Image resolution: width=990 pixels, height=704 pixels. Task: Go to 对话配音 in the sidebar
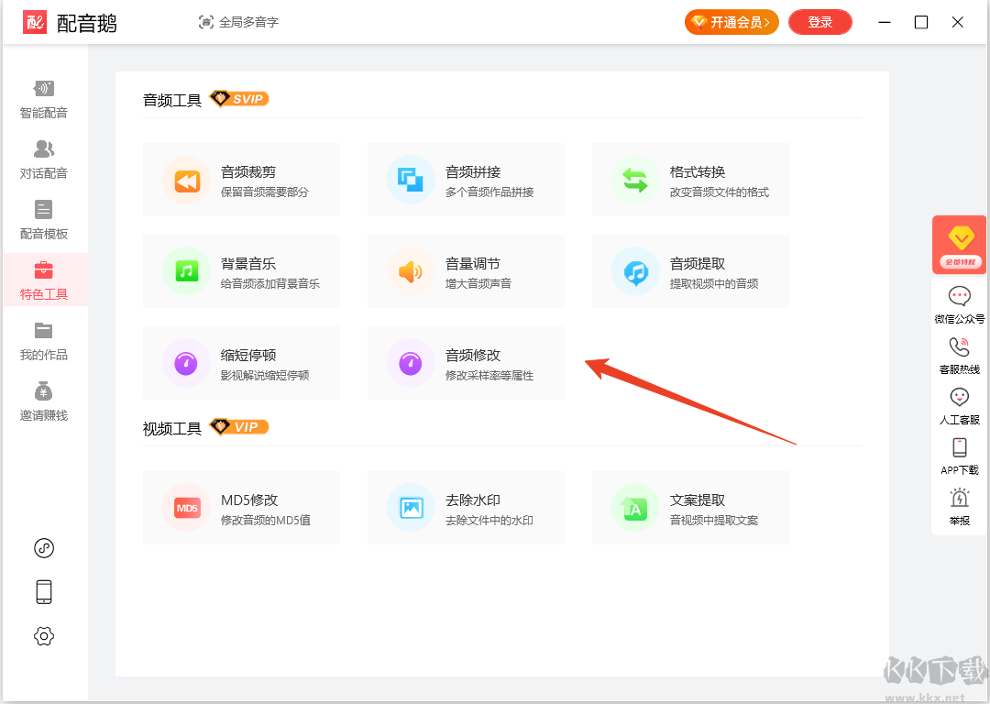click(44, 159)
